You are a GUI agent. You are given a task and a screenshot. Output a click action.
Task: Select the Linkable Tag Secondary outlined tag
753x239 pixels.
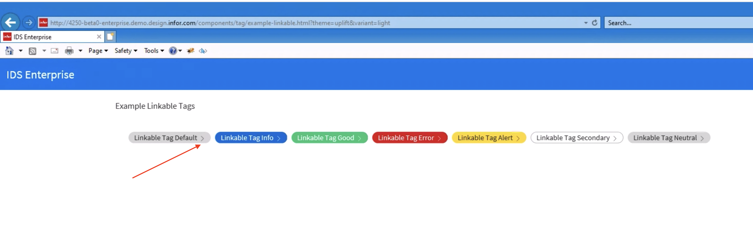(x=577, y=138)
